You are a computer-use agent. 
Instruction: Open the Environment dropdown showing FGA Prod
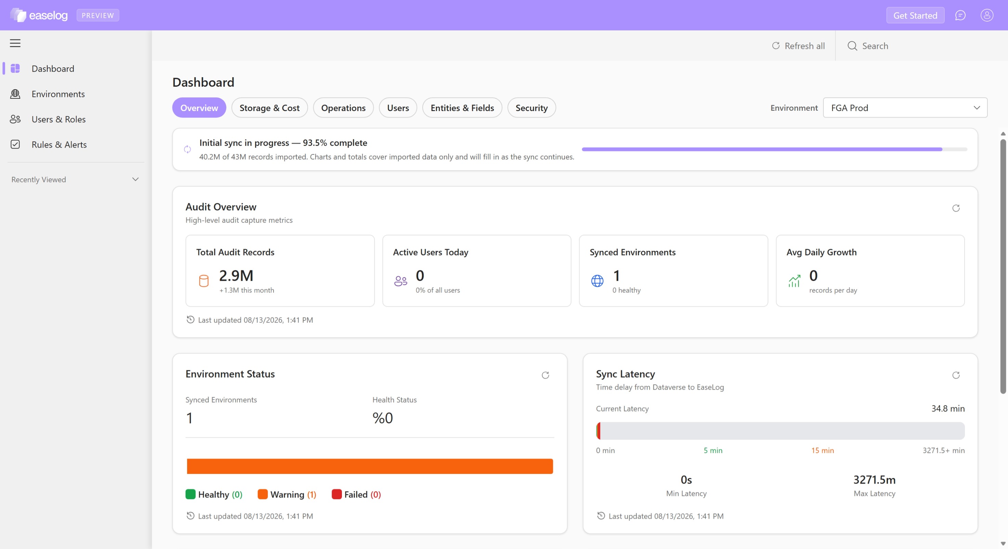click(x=905, y=108)
